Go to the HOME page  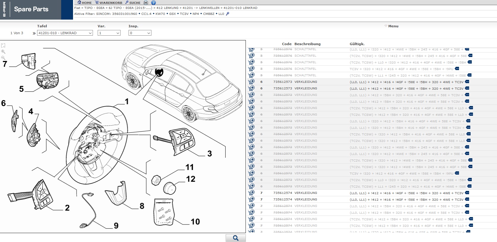85,3
